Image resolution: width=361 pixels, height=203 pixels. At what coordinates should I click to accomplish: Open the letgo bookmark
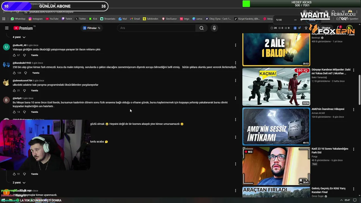tap(185, 19)
